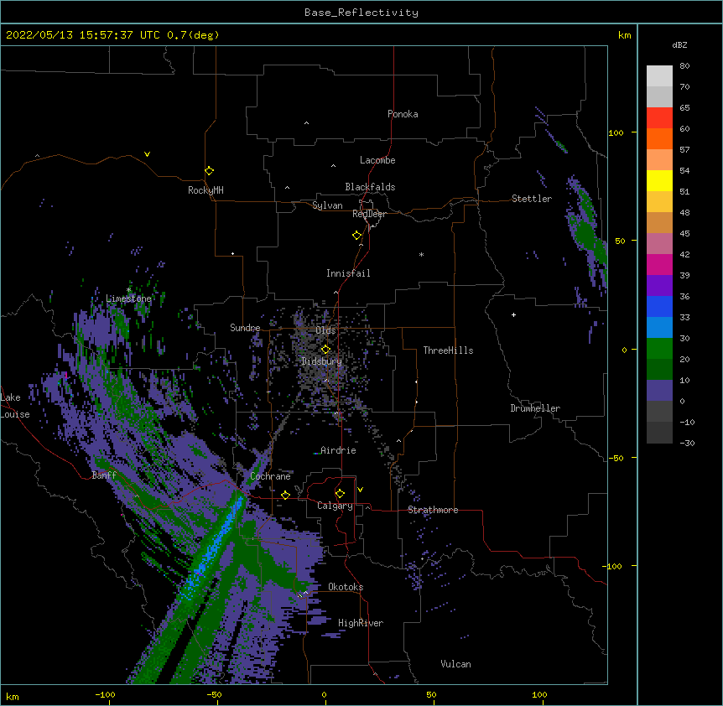Viewport: 723px width, 706px height.
Task: Click the ThreeHills label
Action: point(448,350)
